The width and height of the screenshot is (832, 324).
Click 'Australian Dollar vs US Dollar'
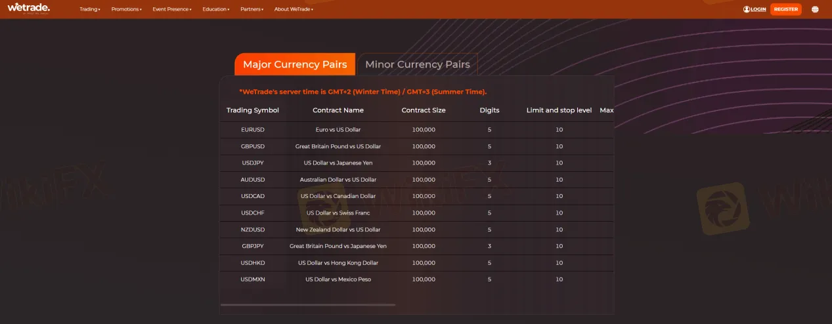pyautogui.click(x=338, y=180)
